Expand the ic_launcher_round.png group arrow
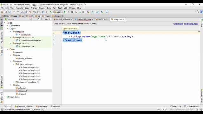 point(13,82)
